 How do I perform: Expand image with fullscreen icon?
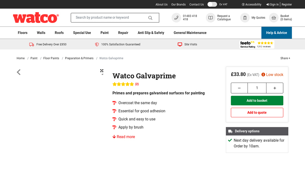102,71
